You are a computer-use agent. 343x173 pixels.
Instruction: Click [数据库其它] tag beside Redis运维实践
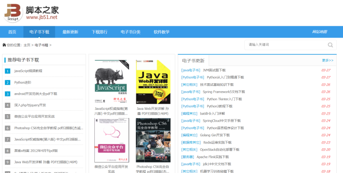tap(191, 143)
